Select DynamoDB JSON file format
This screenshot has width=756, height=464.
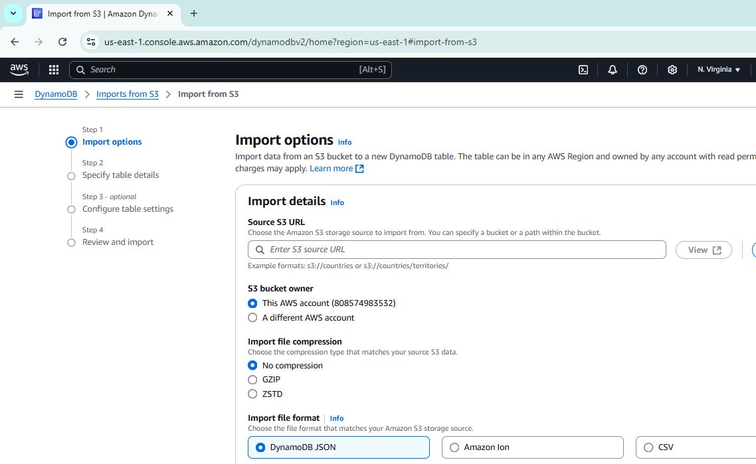(x=338, y=447)
